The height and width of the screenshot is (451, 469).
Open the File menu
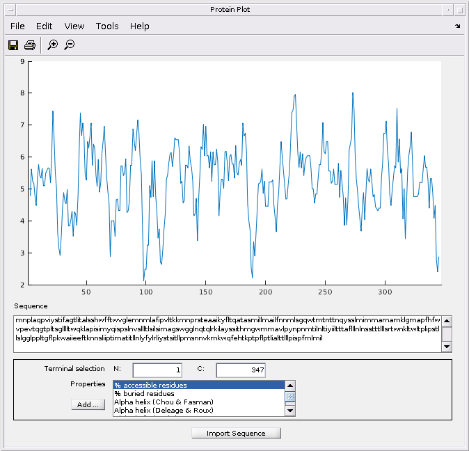click(x=17, y=26)
